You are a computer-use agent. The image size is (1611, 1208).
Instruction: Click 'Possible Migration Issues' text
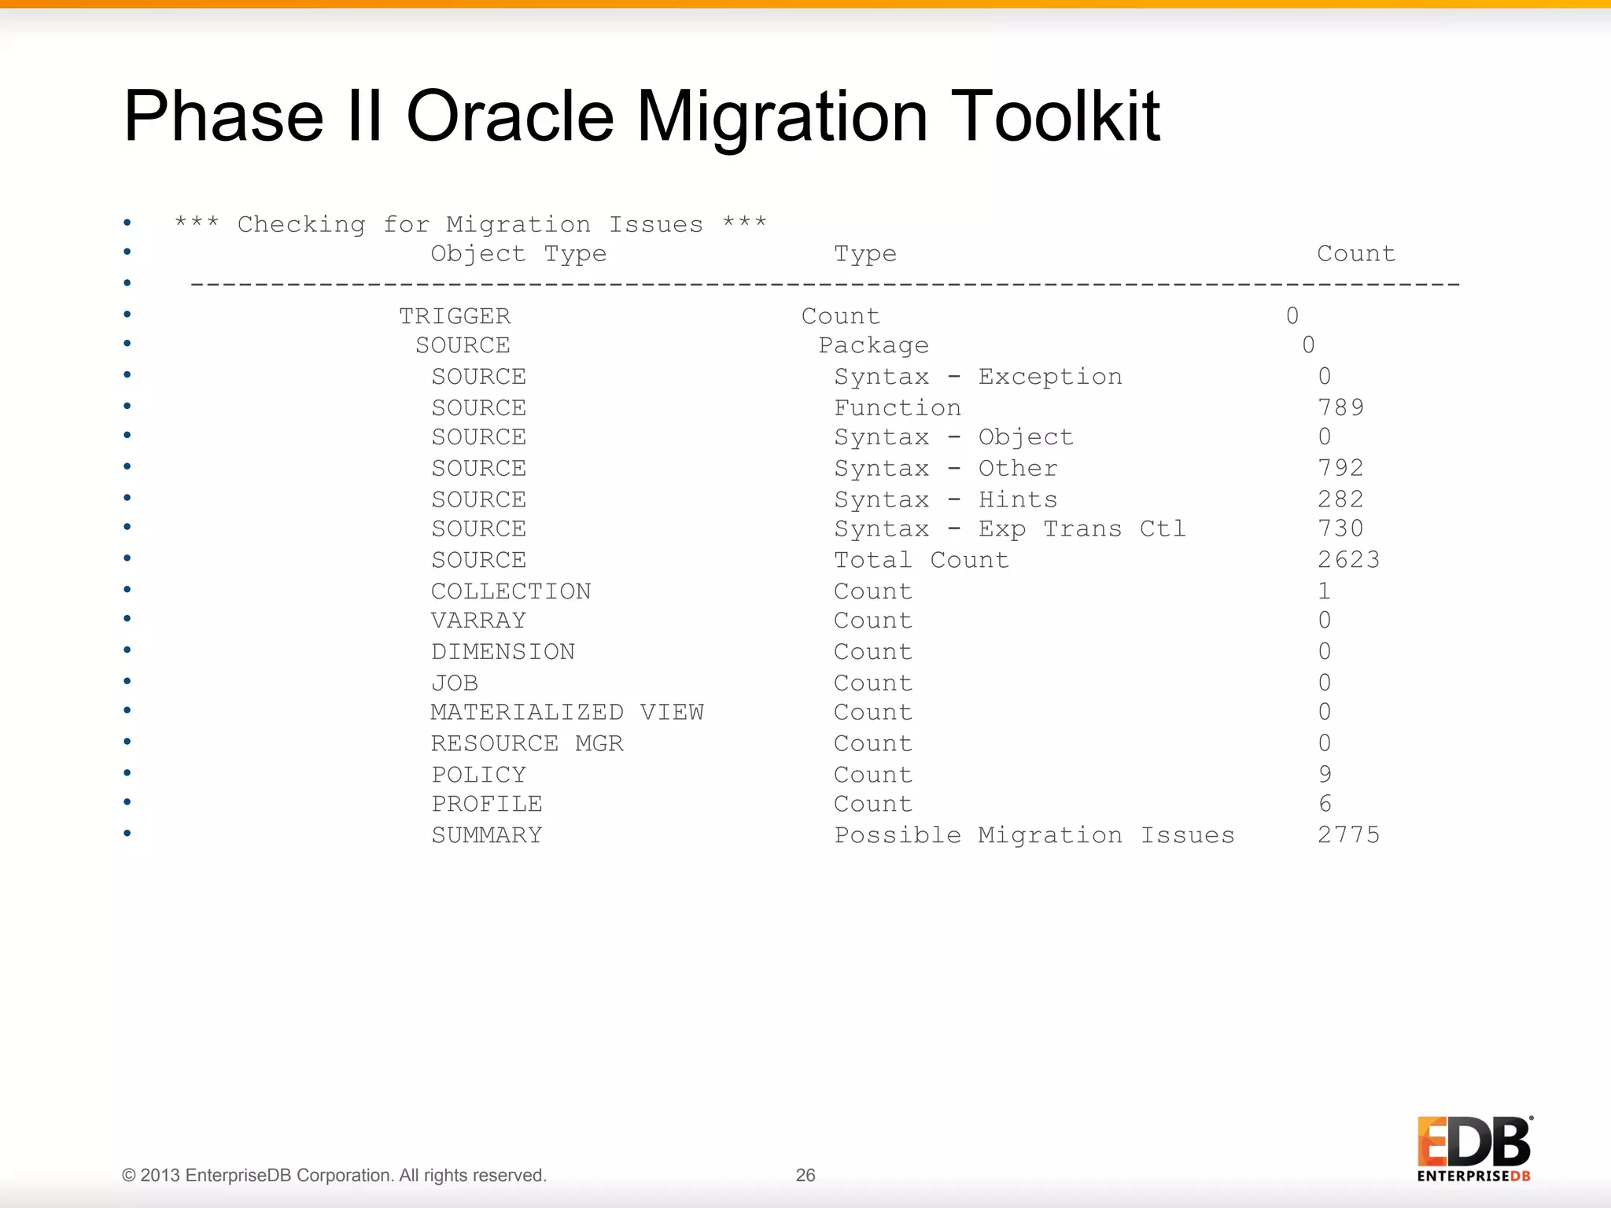(1034, 836)
